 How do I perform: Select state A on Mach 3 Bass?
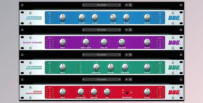click(127, 30)
